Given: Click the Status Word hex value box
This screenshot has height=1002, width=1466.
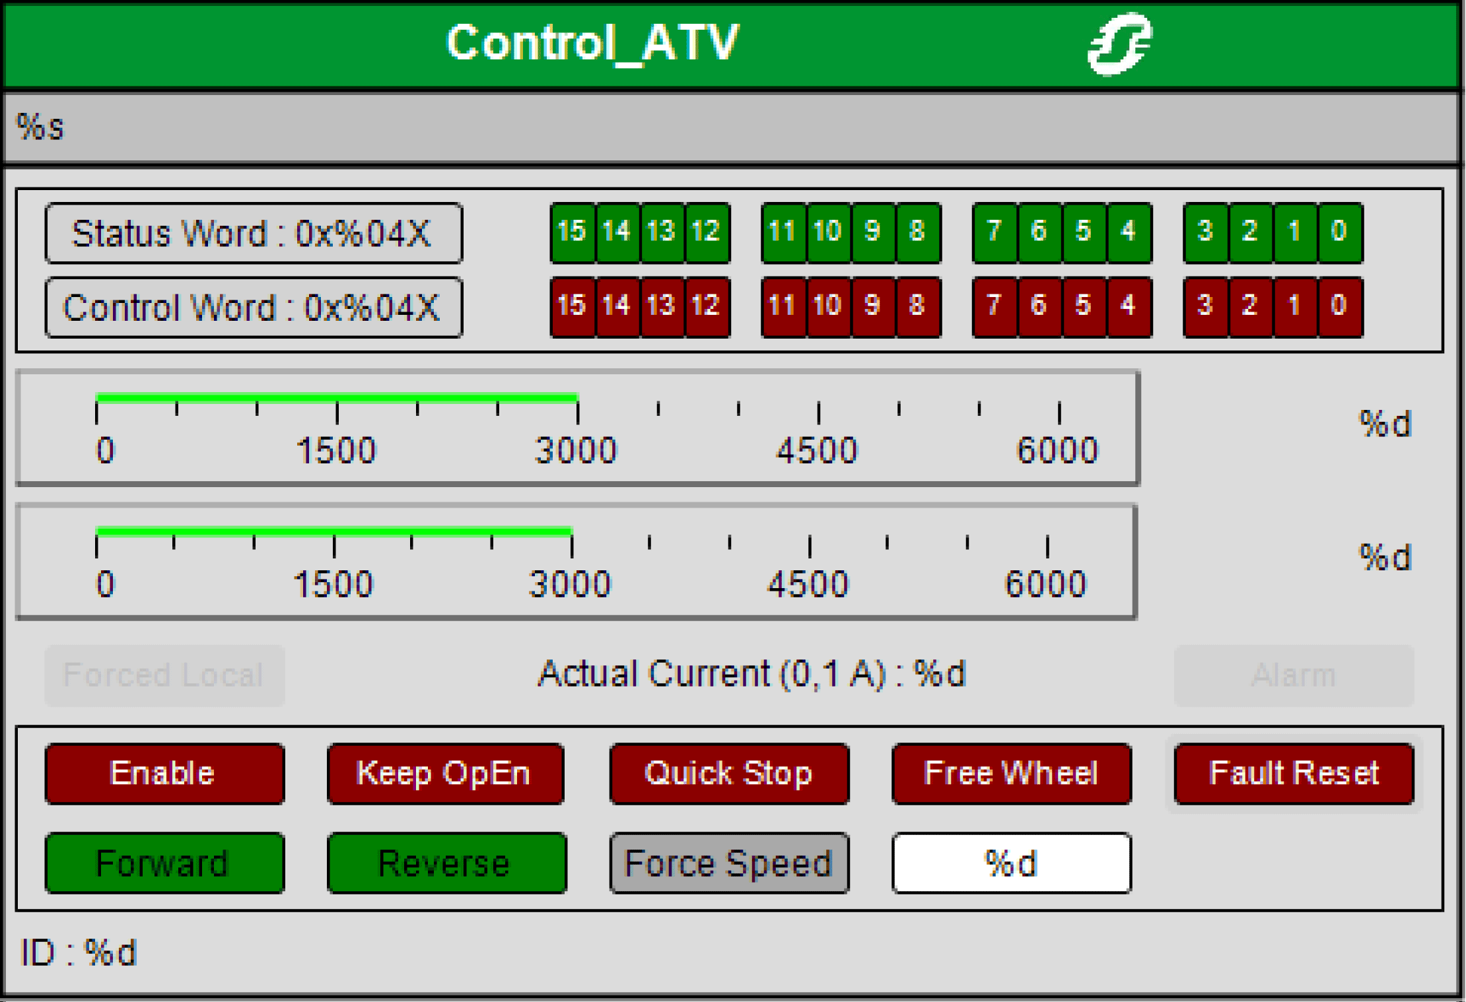Looking at the screenshot, I should pyautogui.click(x=254, y=234).
